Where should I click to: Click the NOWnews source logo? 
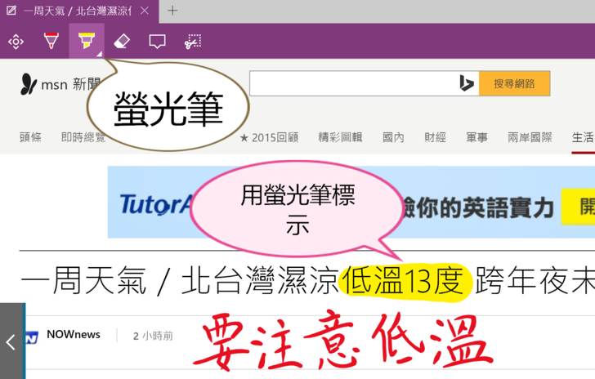(32, 337)
